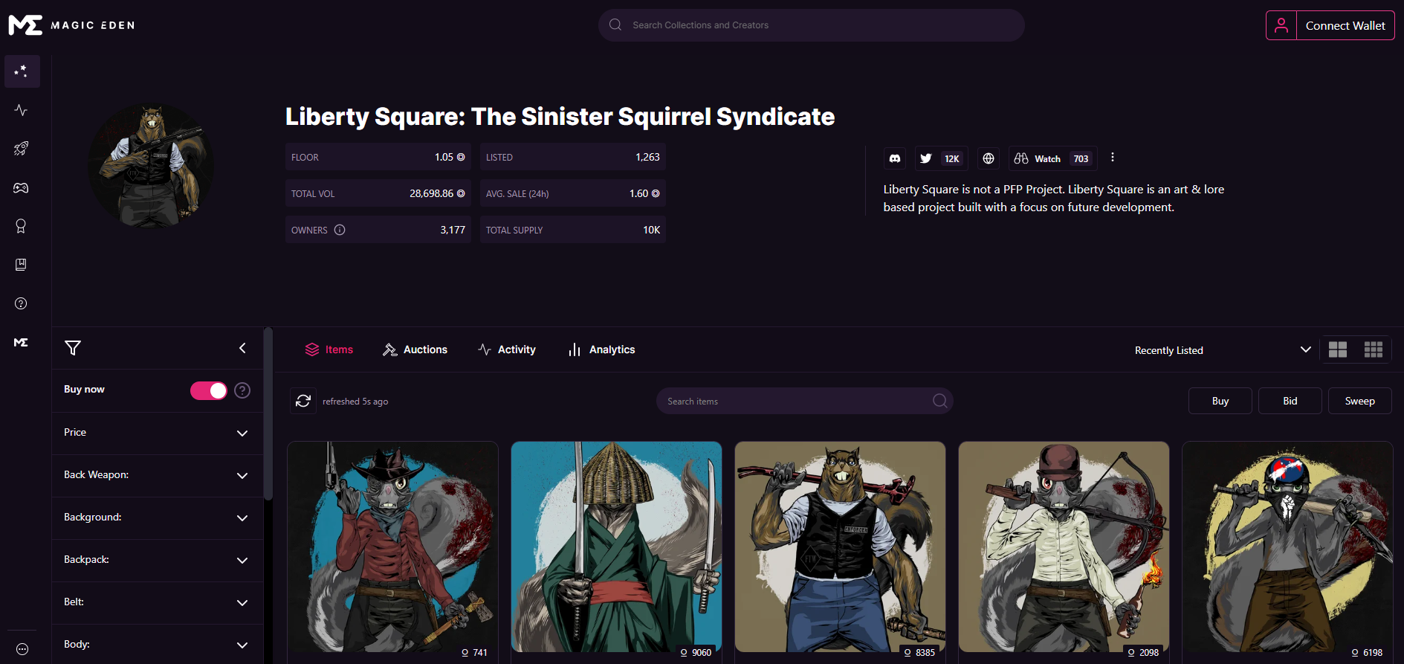Toggle the Buy now switch
This screenshot has height=664, width=1404.
click(209, 390)
